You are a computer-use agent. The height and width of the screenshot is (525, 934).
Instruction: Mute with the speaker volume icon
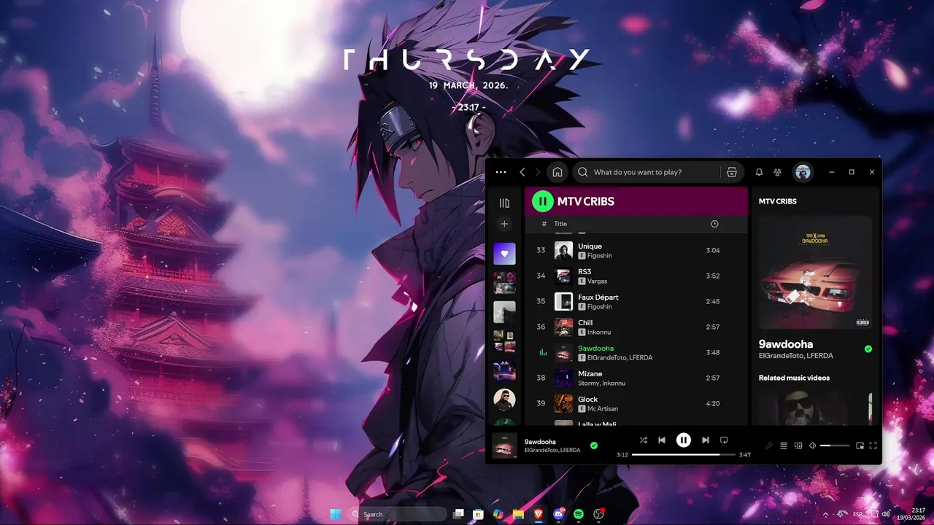coord(813,446)
